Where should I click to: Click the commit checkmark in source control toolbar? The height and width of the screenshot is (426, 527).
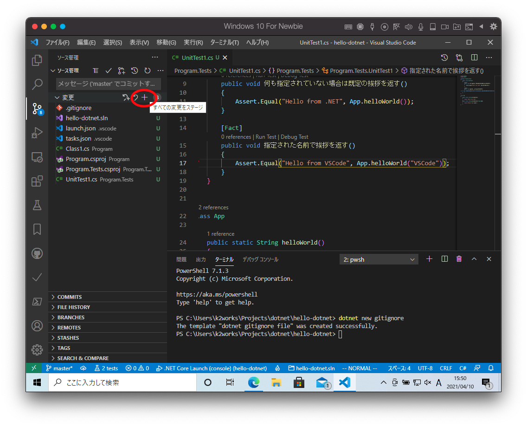point(109,71)
